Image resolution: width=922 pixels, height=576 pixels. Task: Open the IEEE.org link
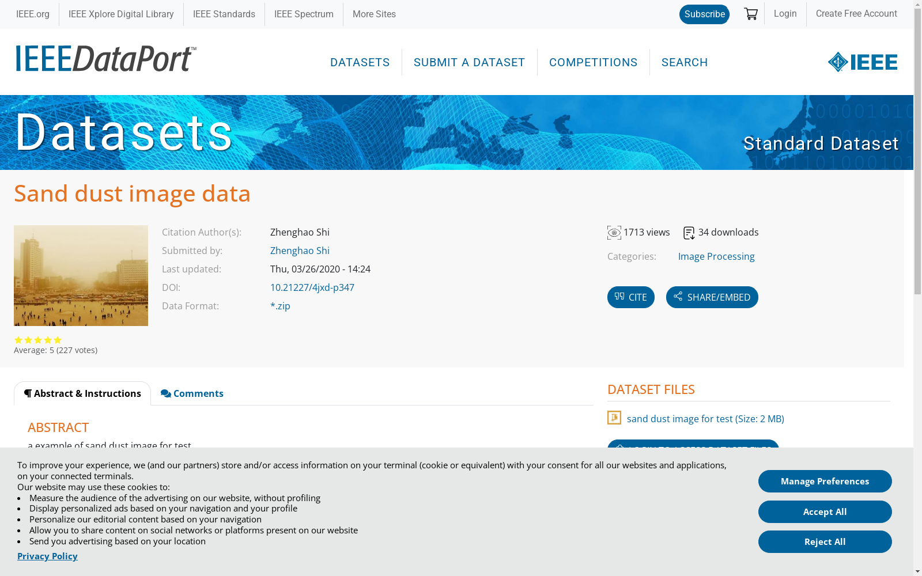pyautogui.click(x=33, y=14)
